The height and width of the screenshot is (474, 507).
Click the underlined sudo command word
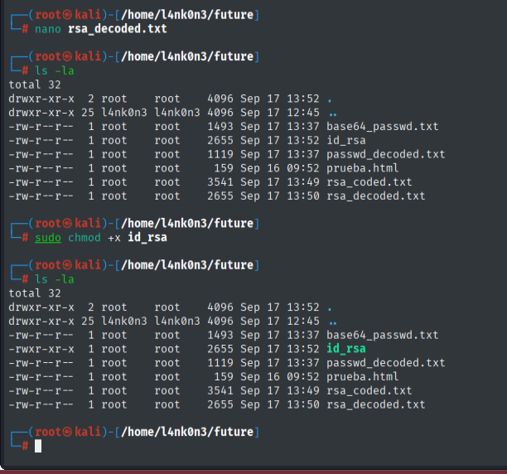click(x=47, y=237)
